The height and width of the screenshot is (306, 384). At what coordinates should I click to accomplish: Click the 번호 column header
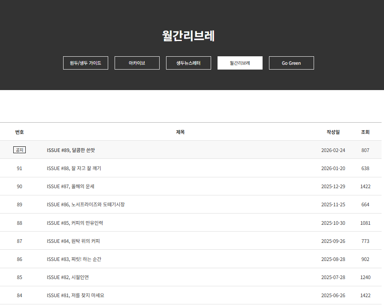click(19, 132)
